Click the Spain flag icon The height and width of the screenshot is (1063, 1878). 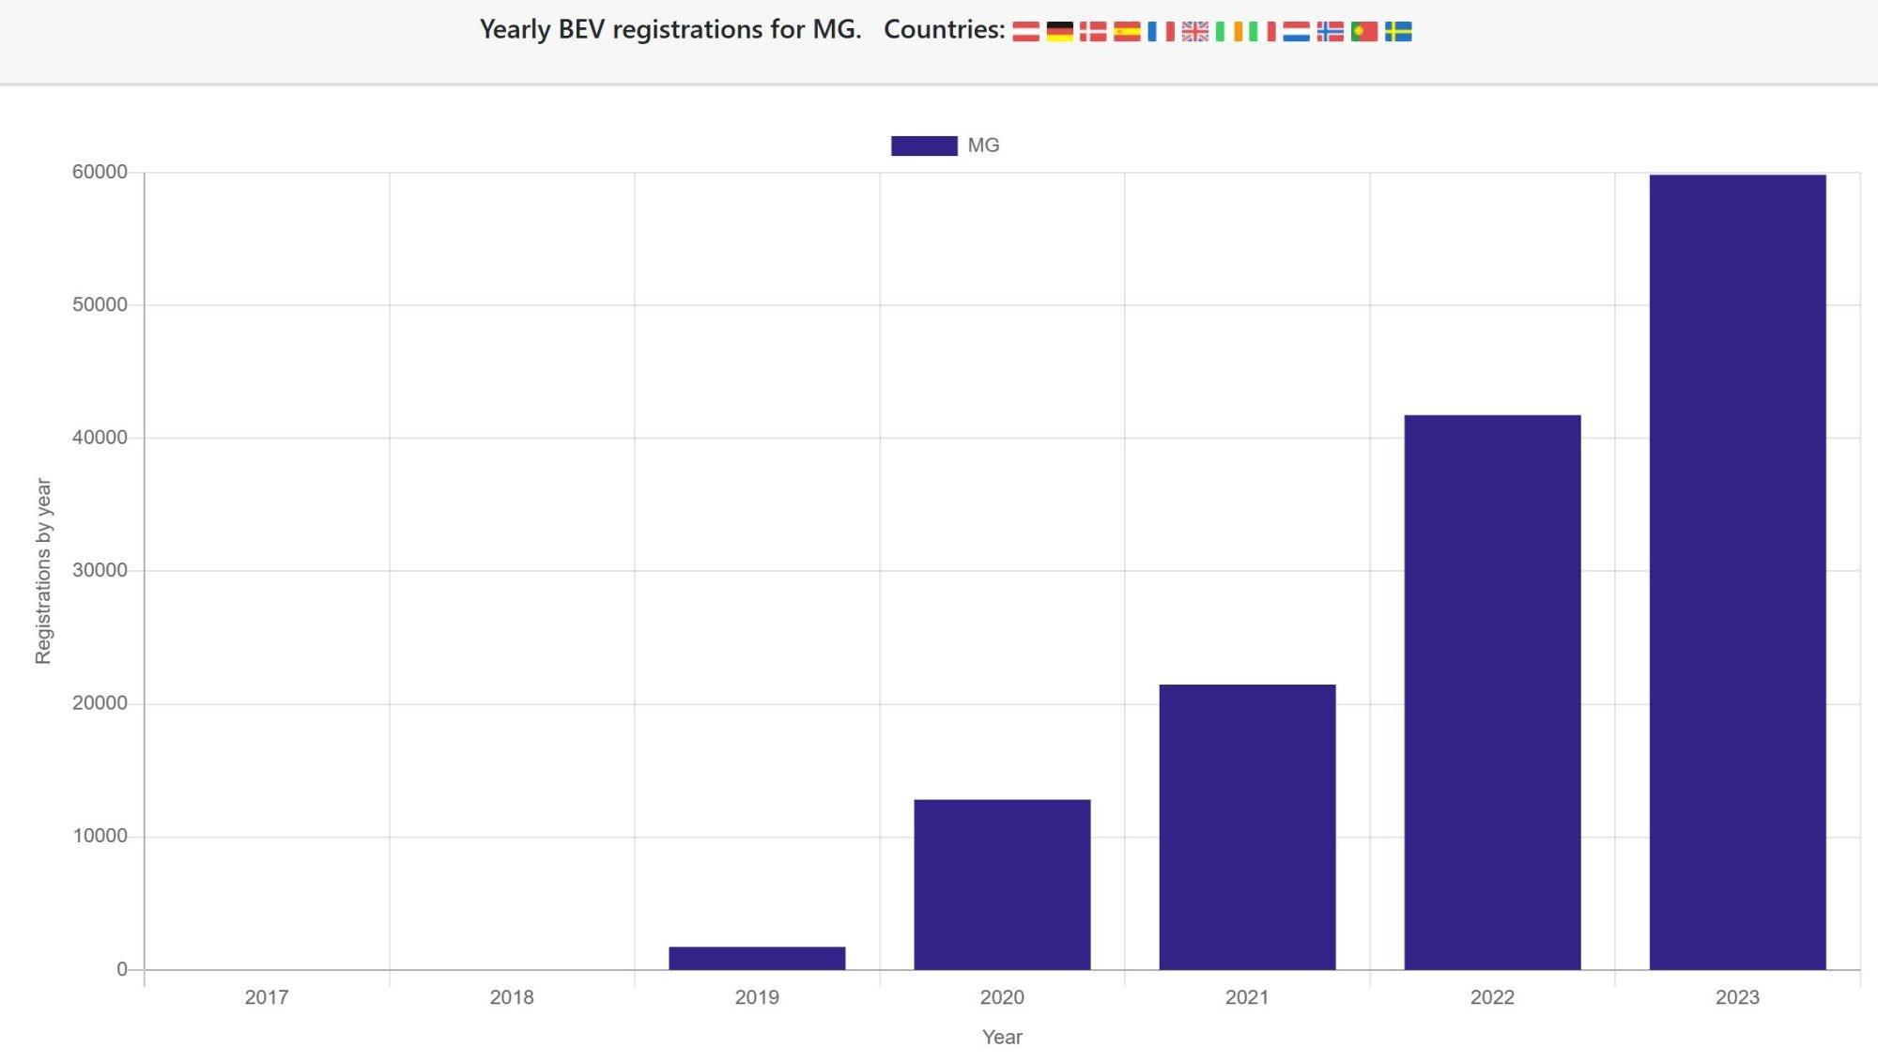point(1127,32)
